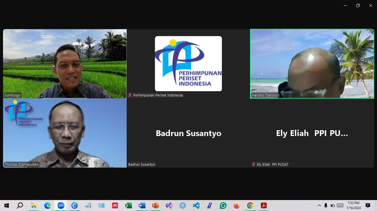The width and height of the screenshot is (377, 211).
Task: Open Adobe Acrobat from the taskbar
Action: click(x=264, y=206)
